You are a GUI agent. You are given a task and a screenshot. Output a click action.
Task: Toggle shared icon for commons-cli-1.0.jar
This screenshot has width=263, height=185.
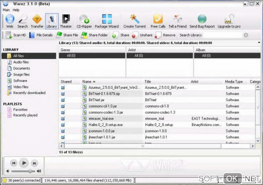(x=63, y=106)
